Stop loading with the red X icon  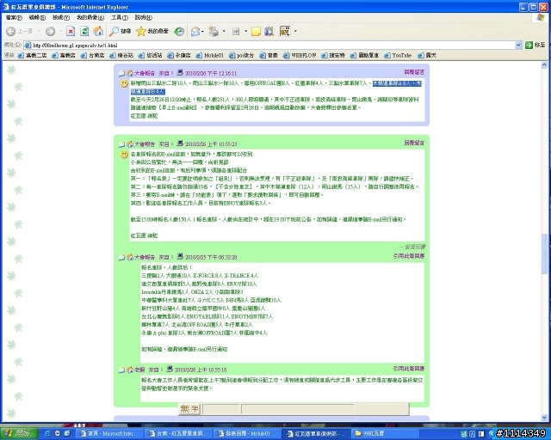pos(71,32)
